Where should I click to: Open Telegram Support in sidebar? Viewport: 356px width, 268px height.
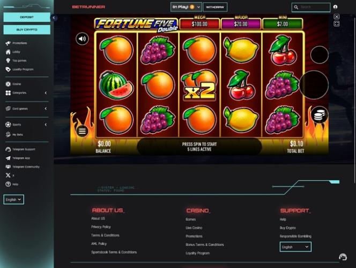tap(20, 149)
